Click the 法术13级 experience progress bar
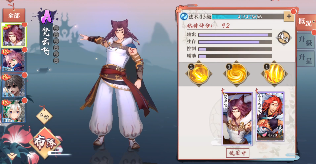This screenshot has height=164, width=316. click(248, 17)
